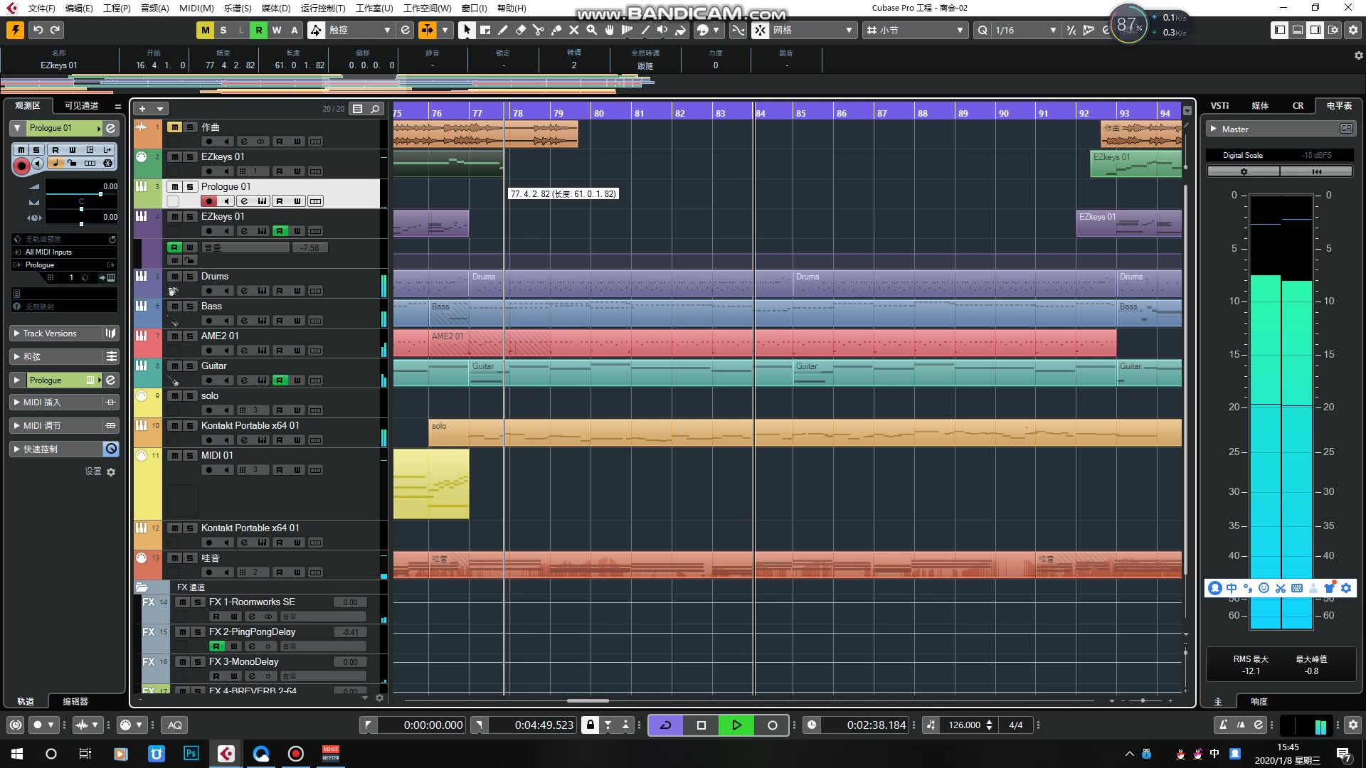Open Cubase from the Windows taskbar
This screenshot has width=1366, height=768.
pyautogui.click(x=226, y=754)
